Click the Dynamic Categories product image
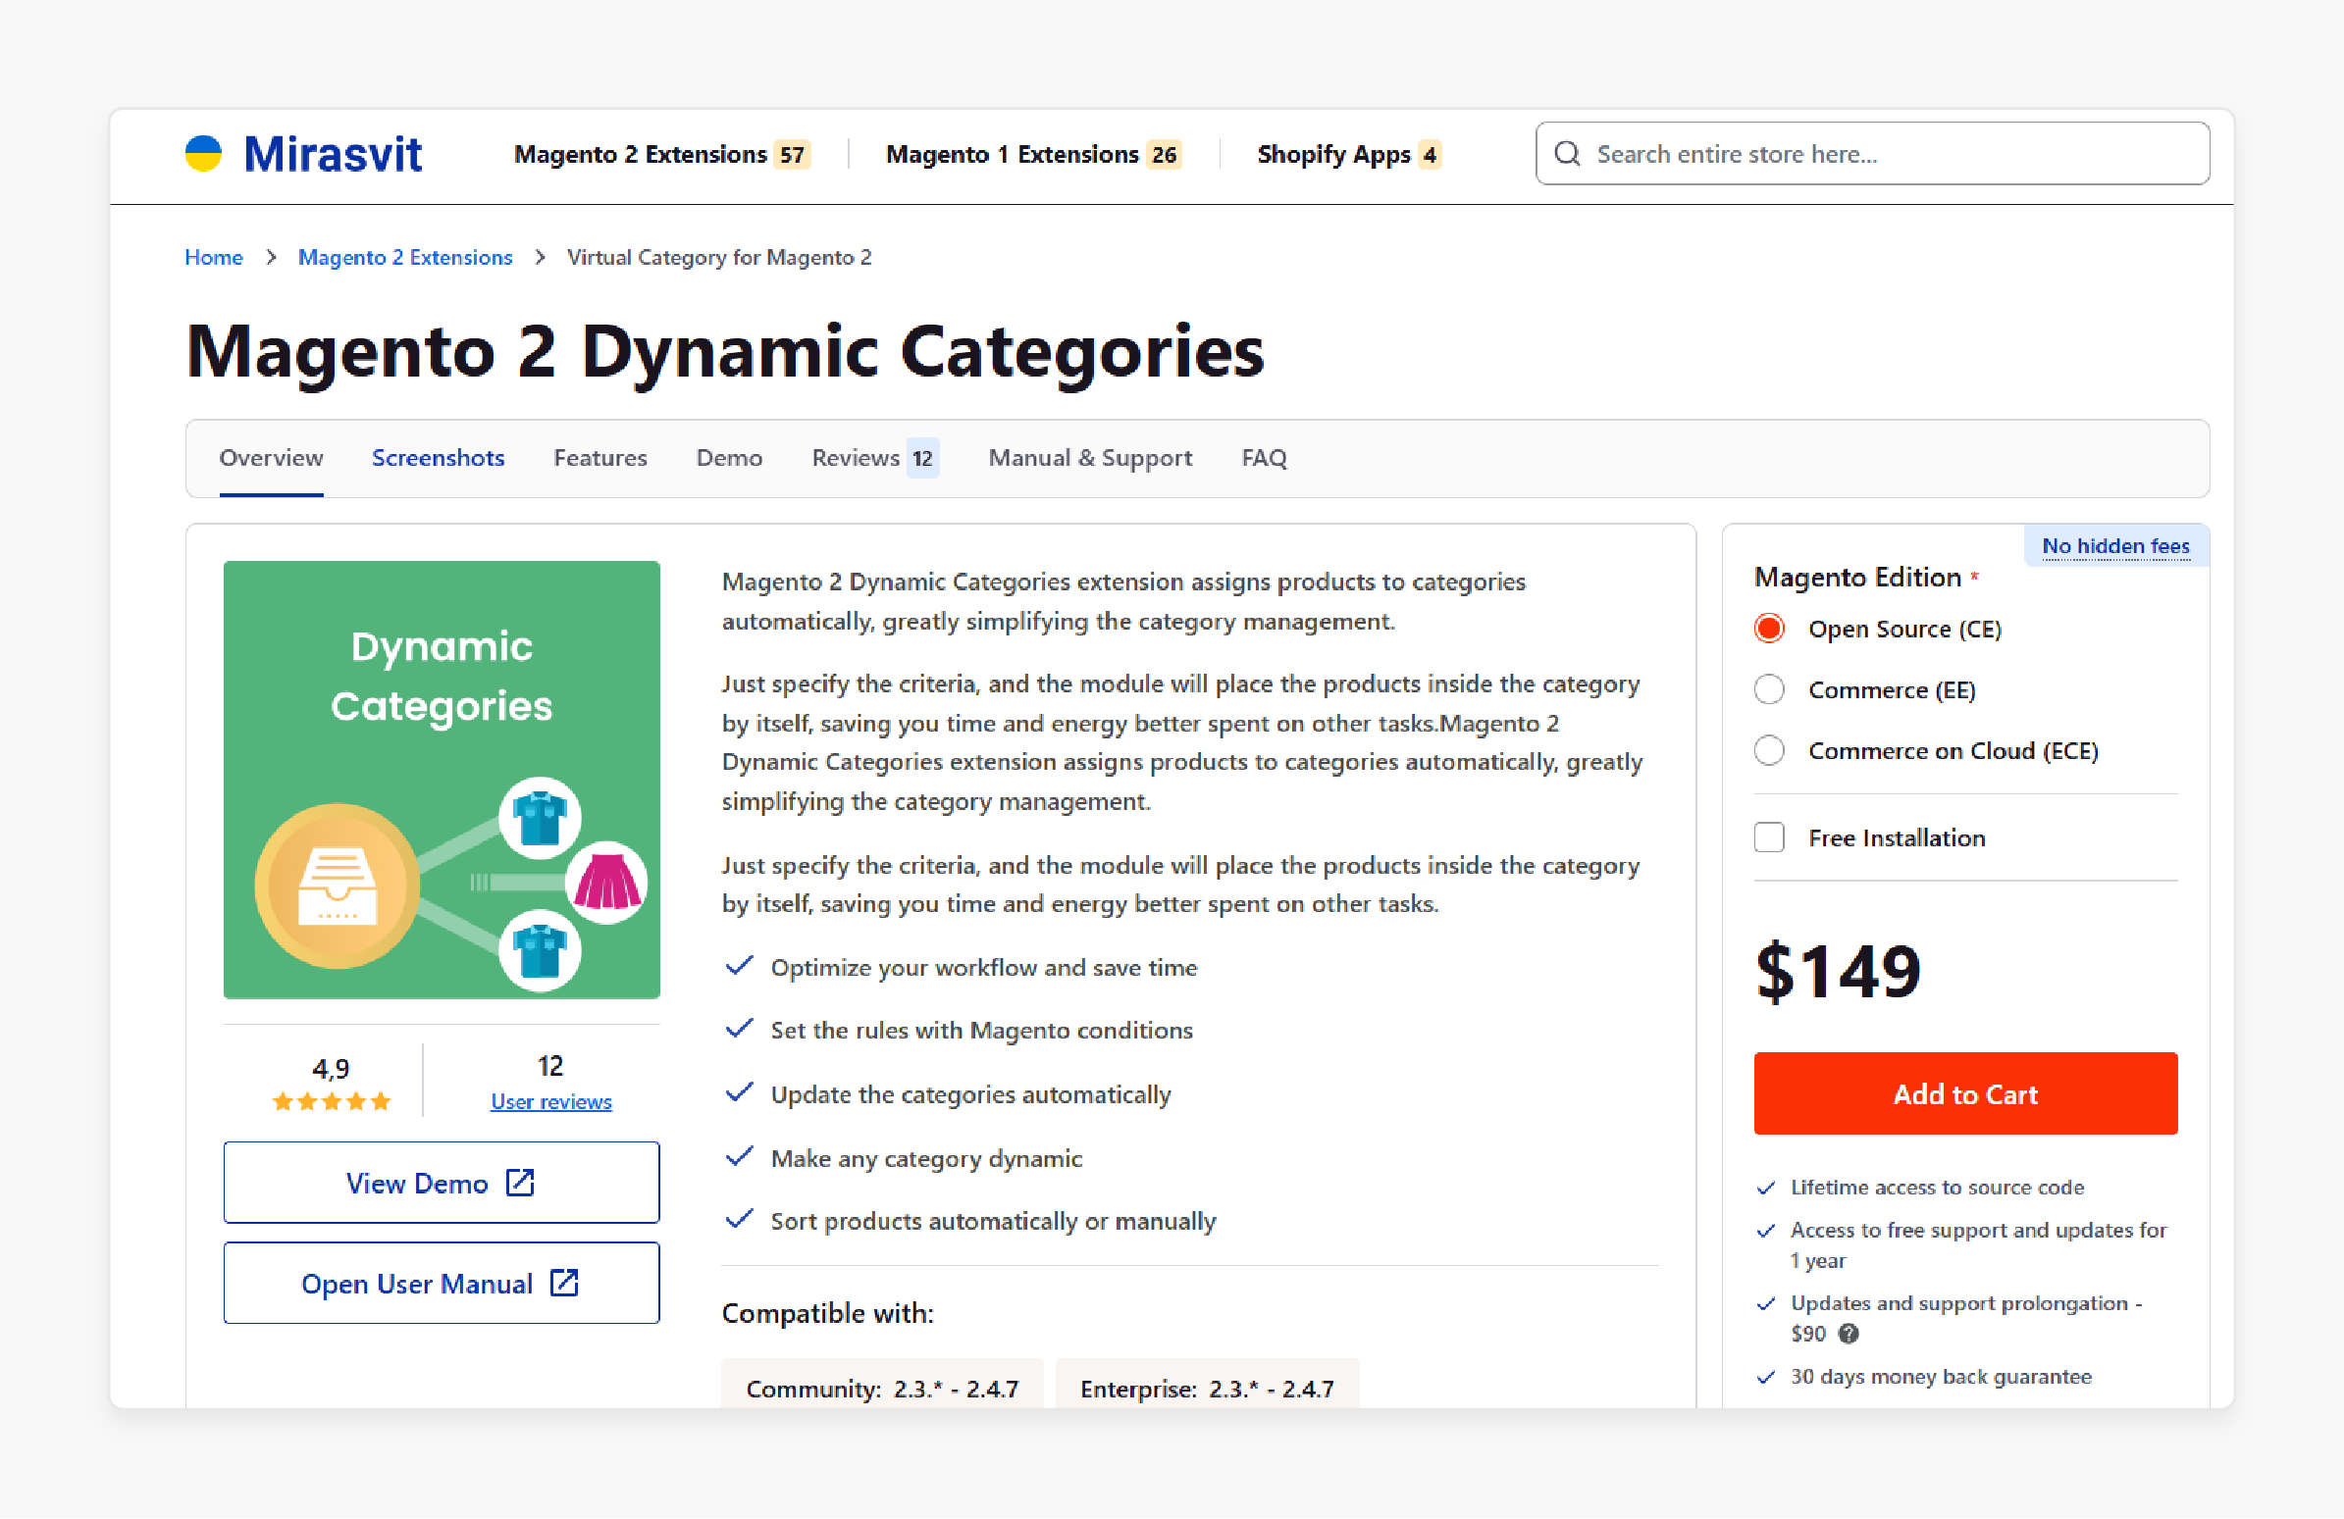 [x=442, y=780]
